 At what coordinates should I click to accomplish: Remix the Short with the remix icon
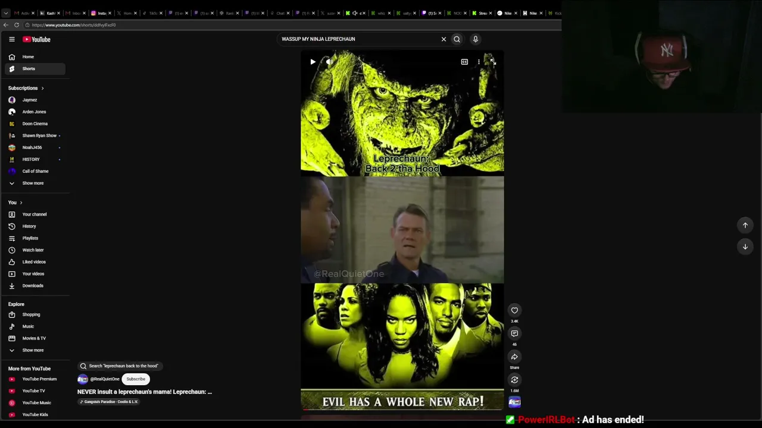(x=514, y=380)
